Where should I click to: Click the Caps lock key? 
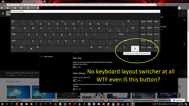[x=19, y=36]
